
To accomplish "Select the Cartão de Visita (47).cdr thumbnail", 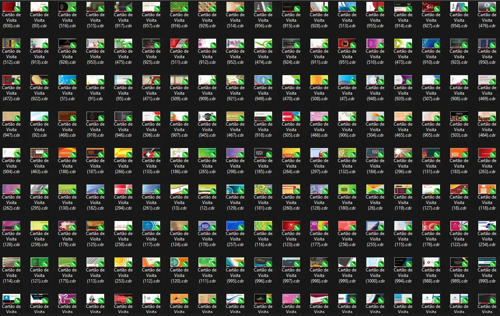I will coord(347,80).
